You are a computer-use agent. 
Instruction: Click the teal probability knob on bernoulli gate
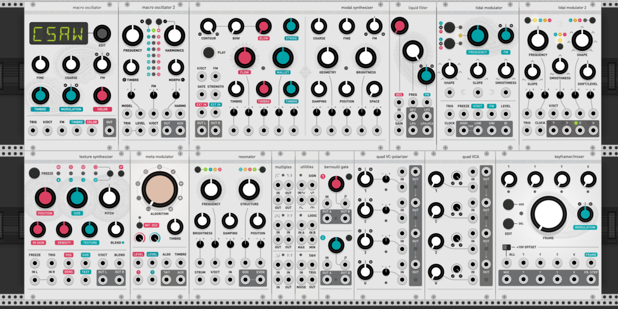point(336,244)
